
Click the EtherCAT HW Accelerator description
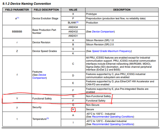[x=120, y=83]
